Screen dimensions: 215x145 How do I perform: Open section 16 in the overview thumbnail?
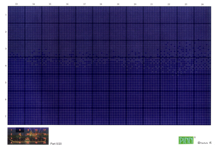tap(36, 143)
